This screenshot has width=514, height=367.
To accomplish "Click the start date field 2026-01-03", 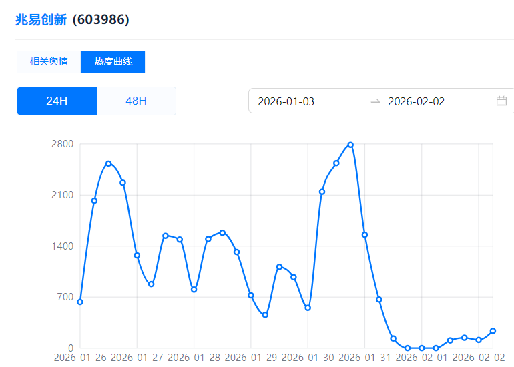I will click(x=286, y=101).
